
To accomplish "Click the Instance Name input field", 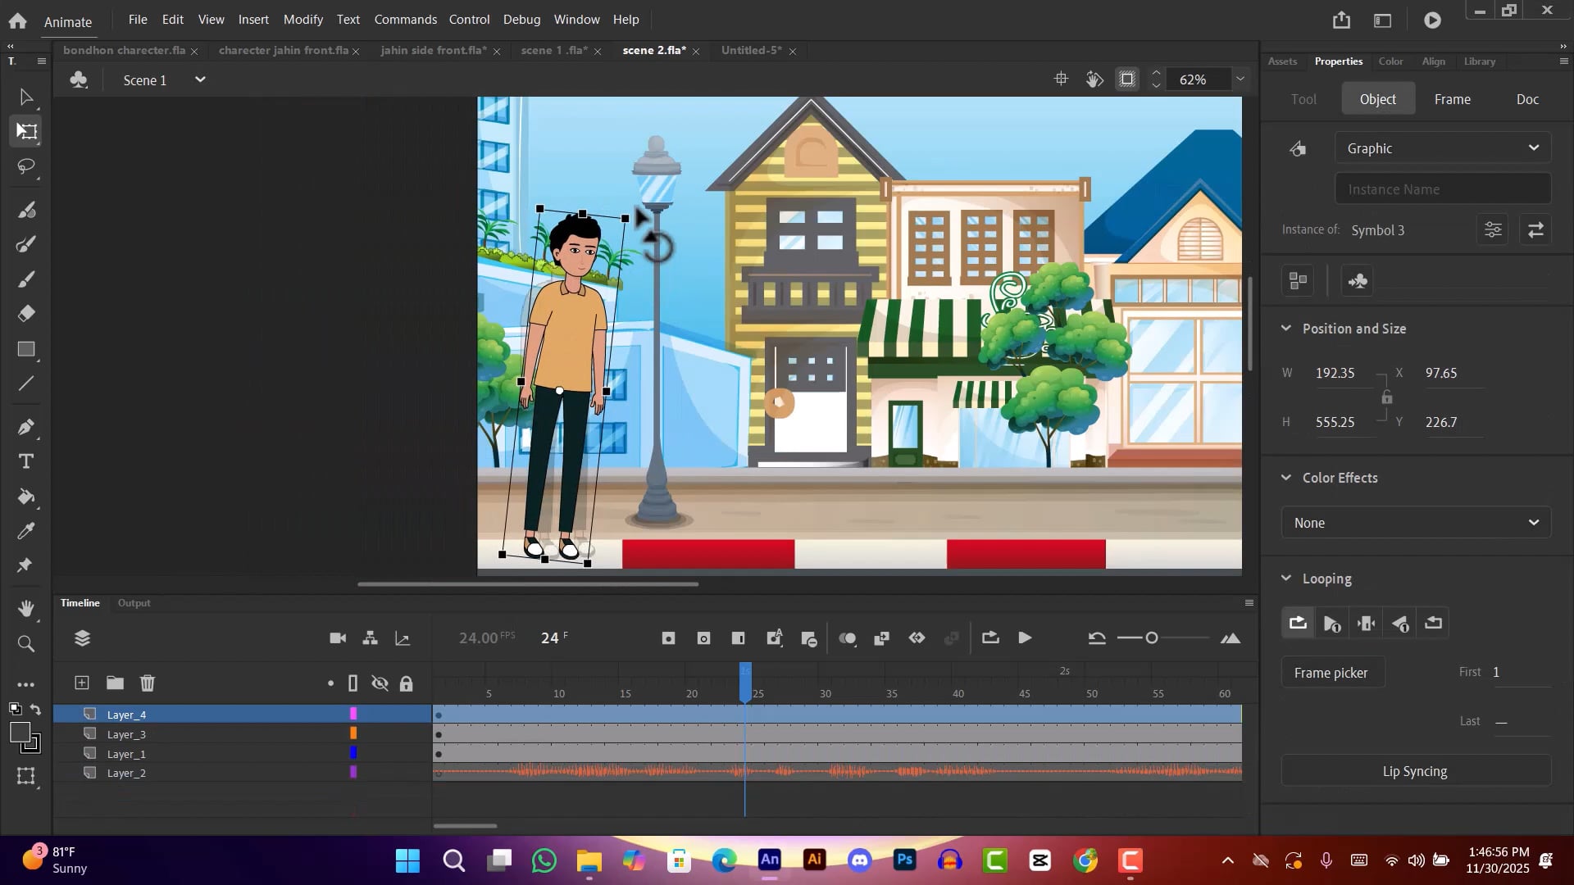I will [1443, 189].
